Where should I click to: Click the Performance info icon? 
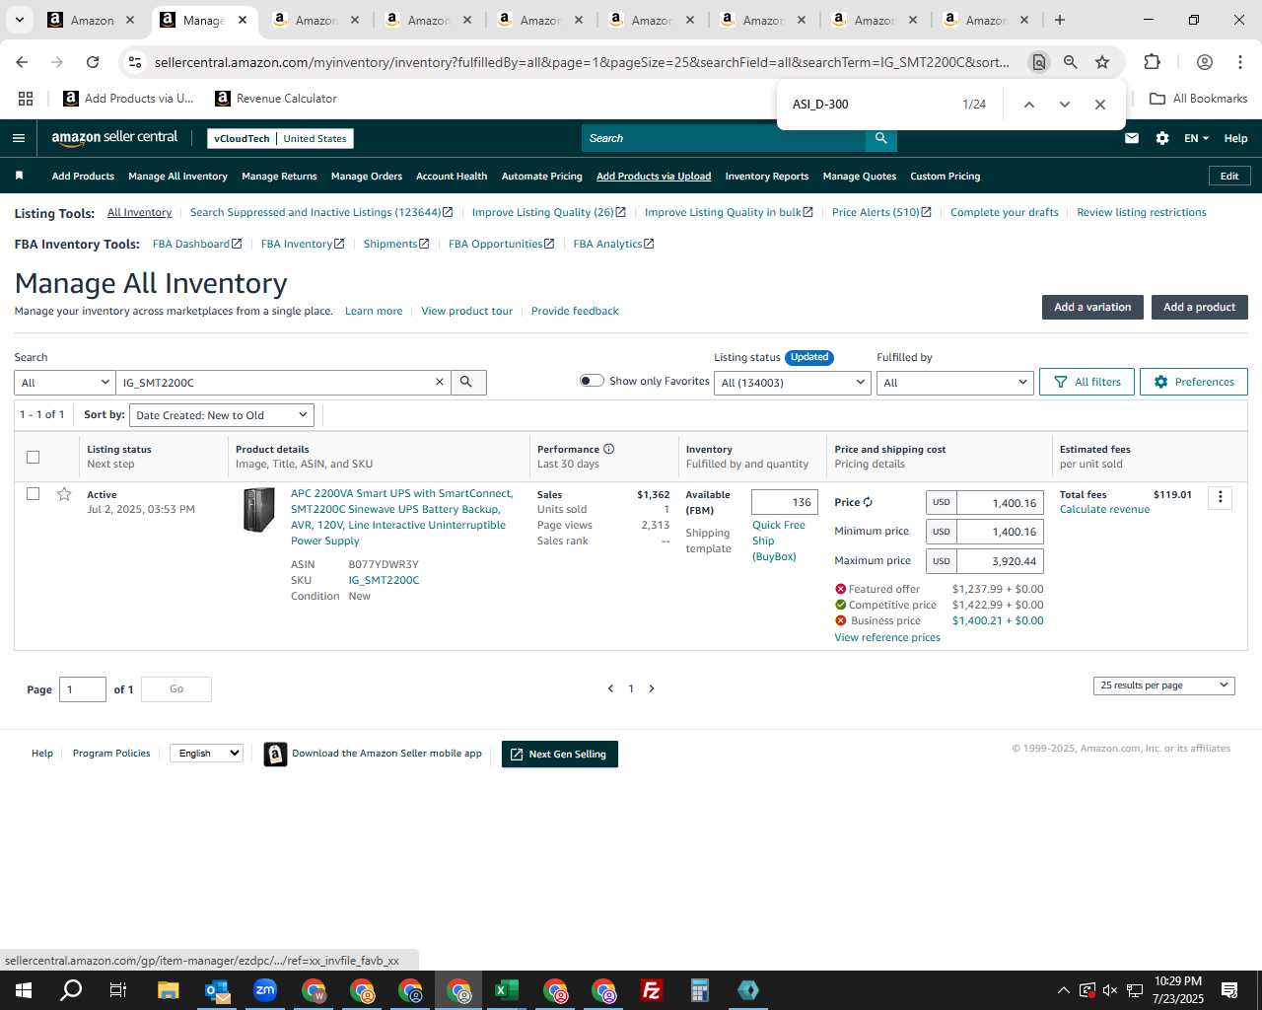pos(608,449)
